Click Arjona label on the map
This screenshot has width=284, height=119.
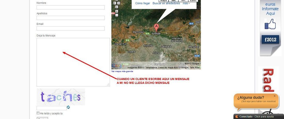156,53
